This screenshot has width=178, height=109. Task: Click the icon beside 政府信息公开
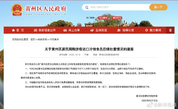36,30
